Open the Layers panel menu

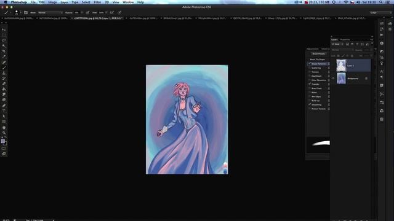(x=372, y=39)
